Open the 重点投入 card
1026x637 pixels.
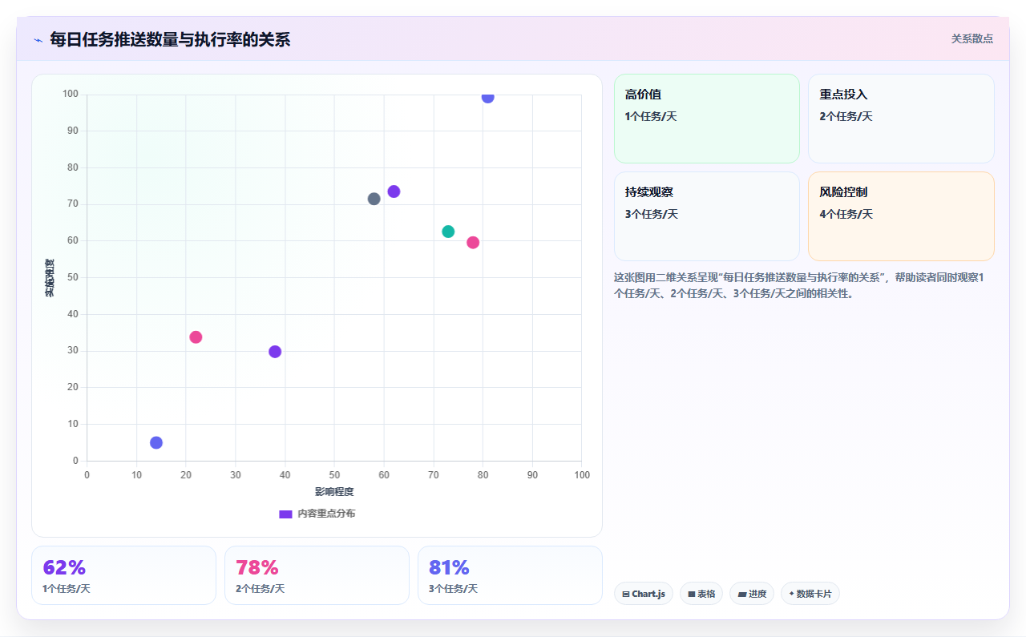click(x=901, y=119)
